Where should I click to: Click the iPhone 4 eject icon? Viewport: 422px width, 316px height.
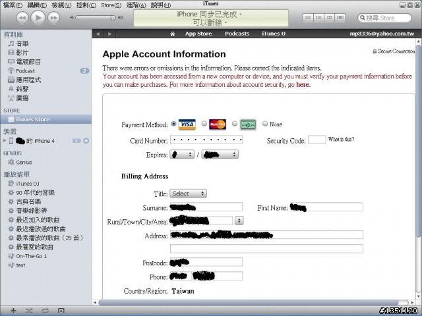click(x=86, y=140)
